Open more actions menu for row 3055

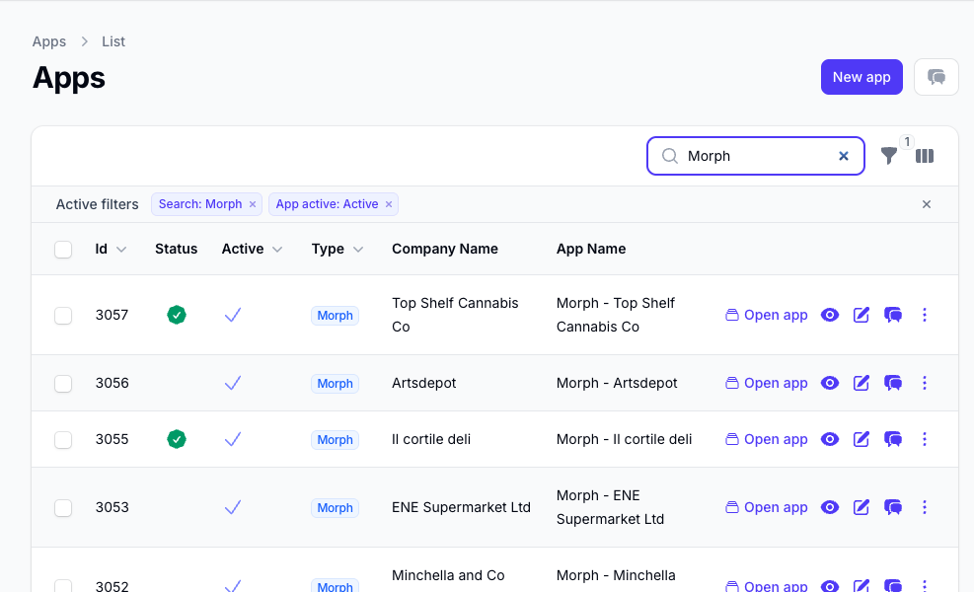[925, 439]
